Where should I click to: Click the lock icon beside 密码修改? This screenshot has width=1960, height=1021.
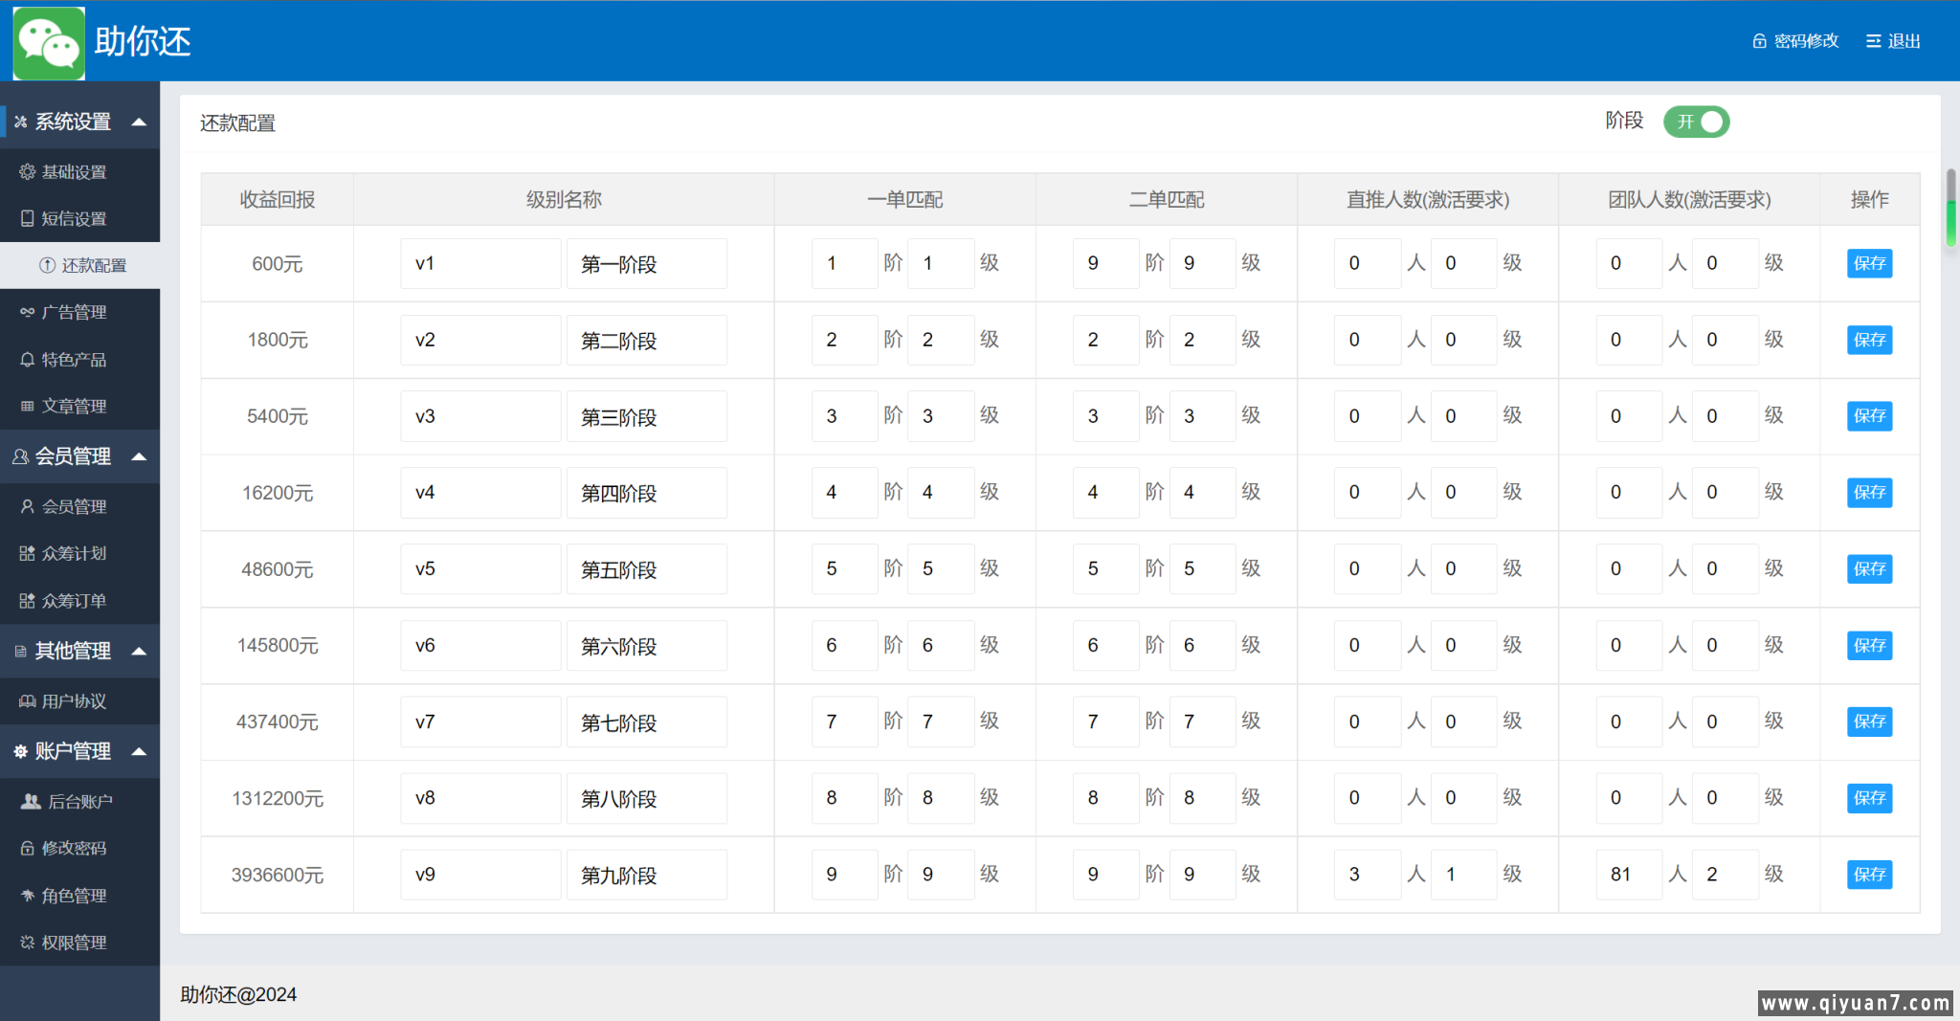pyautogui.click(x=1759, y=41)
